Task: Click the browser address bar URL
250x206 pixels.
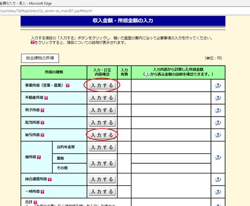Action: click(46, 11)
